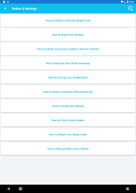The width and height of the screenshot is (136, 193).
Task: Select How to Reassemble a Drum Brake
Action: pos(68,149)
